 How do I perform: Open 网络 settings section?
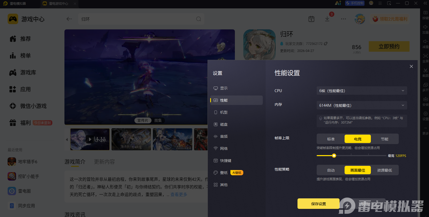(x=236, y=149)
